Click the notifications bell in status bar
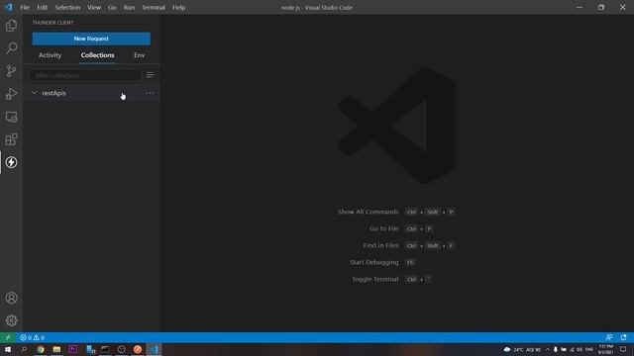The image size is (634, 356). click(x=624, y=337)
